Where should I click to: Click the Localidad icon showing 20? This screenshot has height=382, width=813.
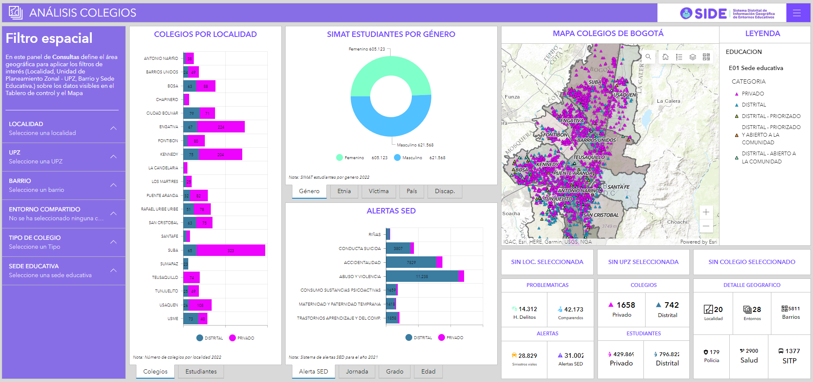pyautogui.click(x=708, y=309)
